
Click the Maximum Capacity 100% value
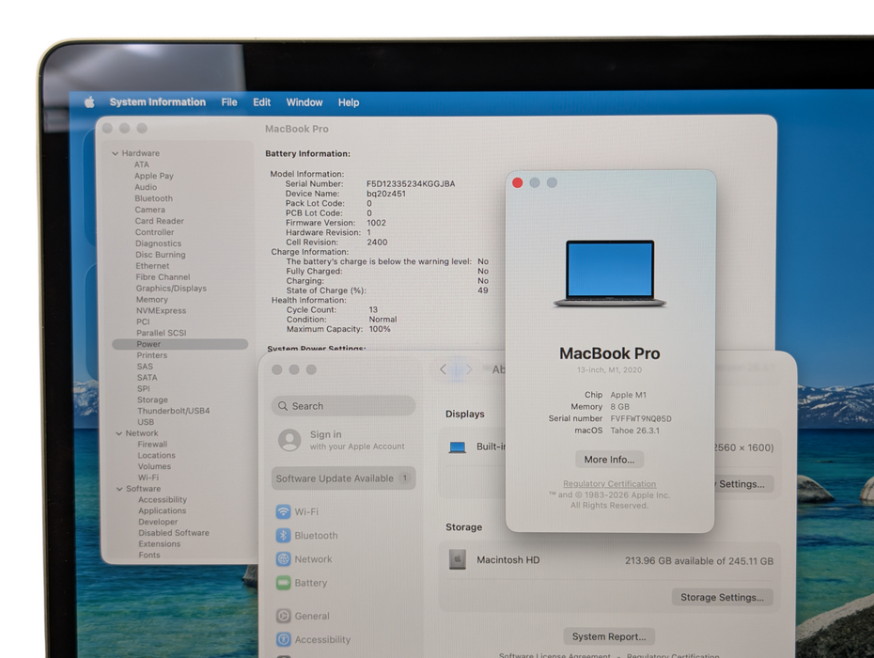pos(380,329)
